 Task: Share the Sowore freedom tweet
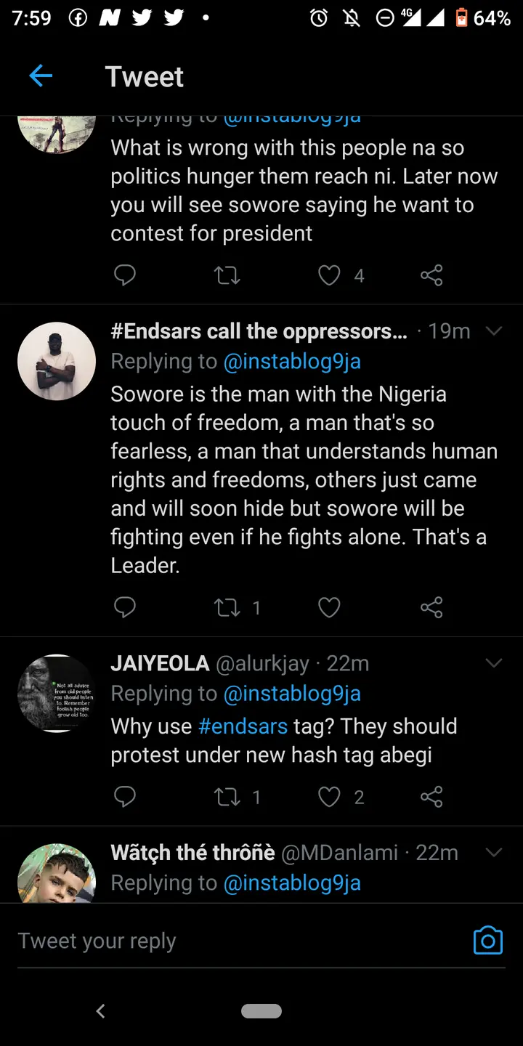[x=431, y=607]
